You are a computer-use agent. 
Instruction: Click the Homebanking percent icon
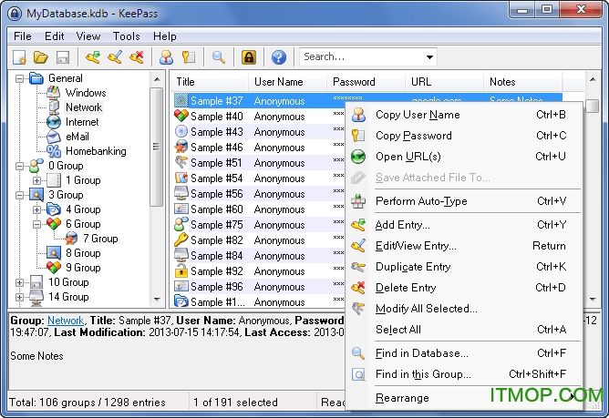[54, 151]
